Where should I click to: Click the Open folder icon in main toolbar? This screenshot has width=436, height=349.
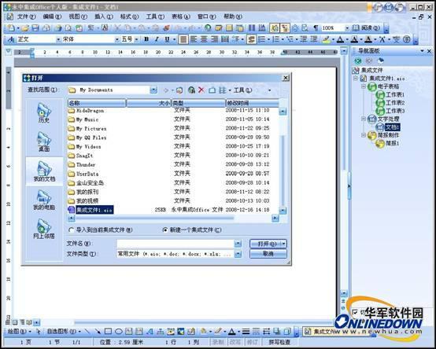pos(25,28)
